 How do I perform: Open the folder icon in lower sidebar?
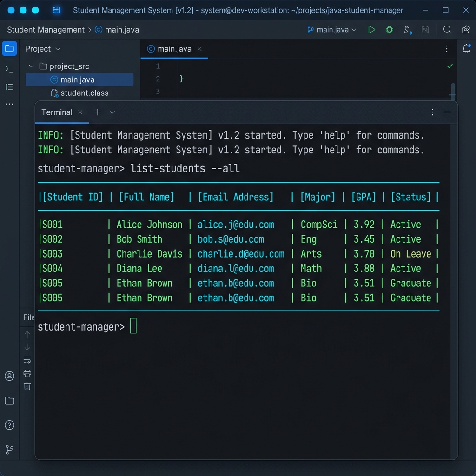click(x=9, y=401)
